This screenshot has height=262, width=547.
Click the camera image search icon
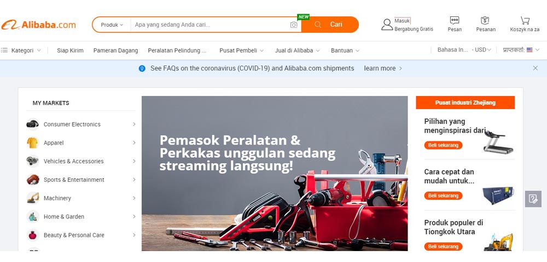[294, 25]
